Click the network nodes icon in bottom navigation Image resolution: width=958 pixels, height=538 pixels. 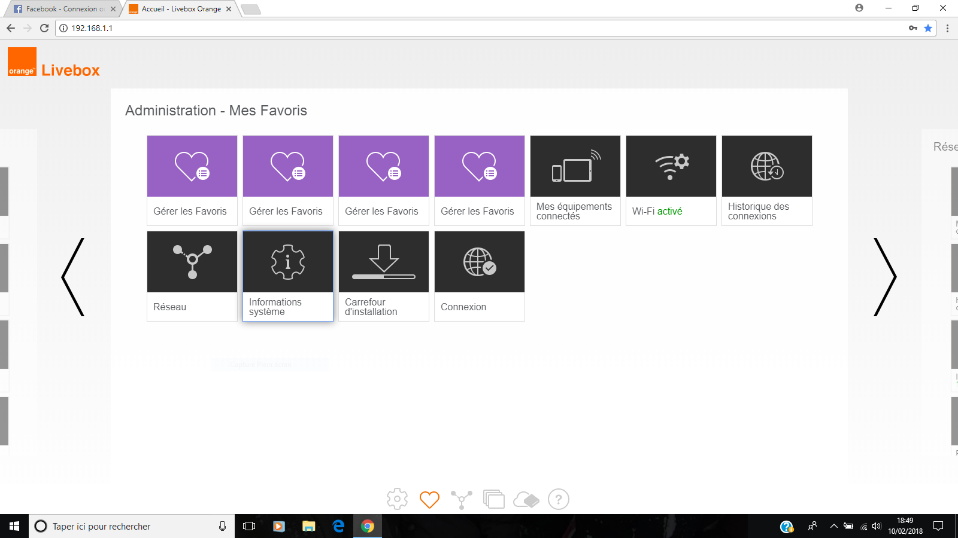pyautogui.click(x=462, y=499)
